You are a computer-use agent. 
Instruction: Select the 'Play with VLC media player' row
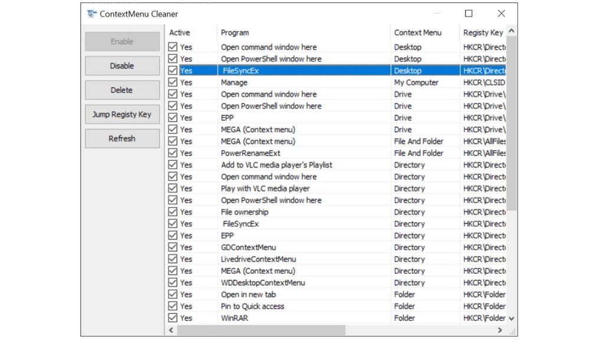click(265, 188)
